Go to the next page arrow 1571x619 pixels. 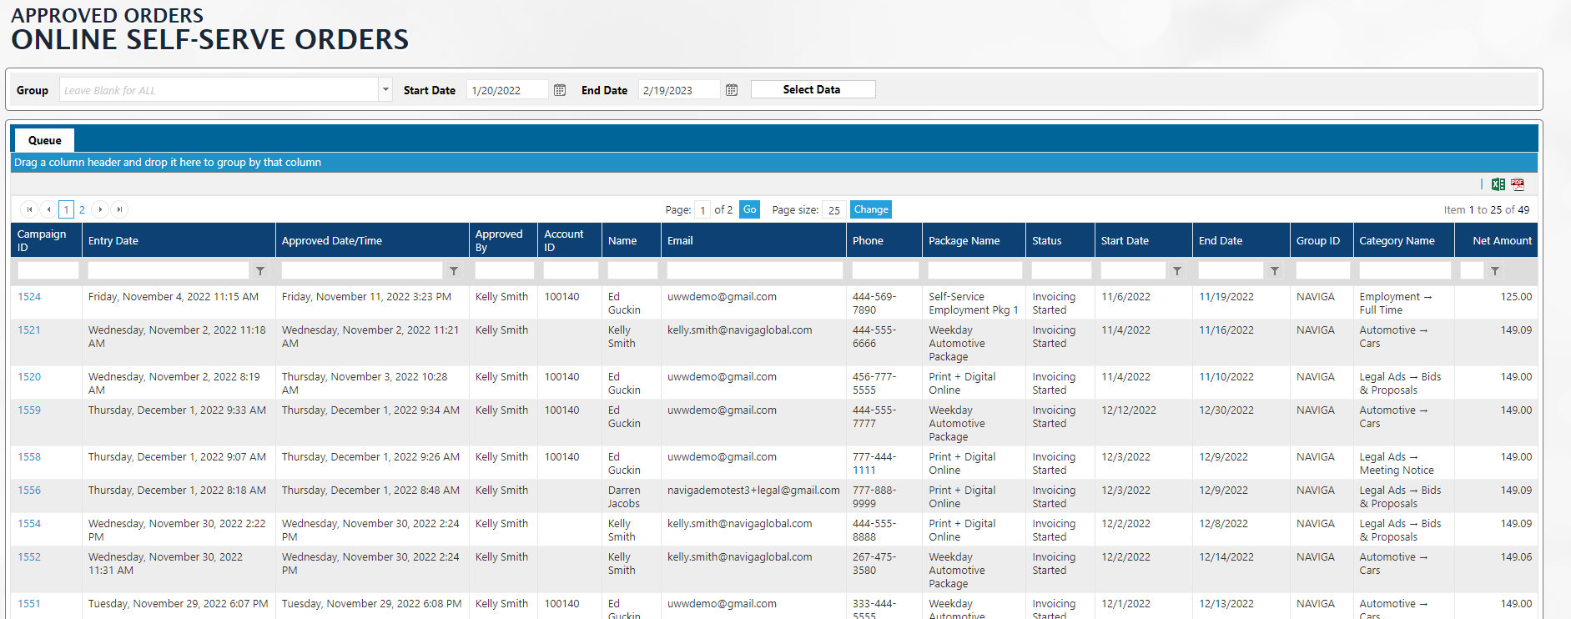click(x=100, y=209)
